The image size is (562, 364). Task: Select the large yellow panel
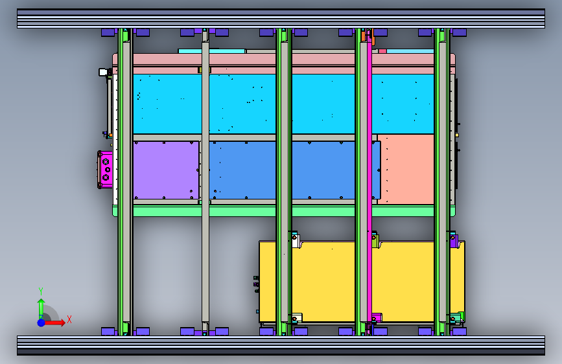point(324,282)
